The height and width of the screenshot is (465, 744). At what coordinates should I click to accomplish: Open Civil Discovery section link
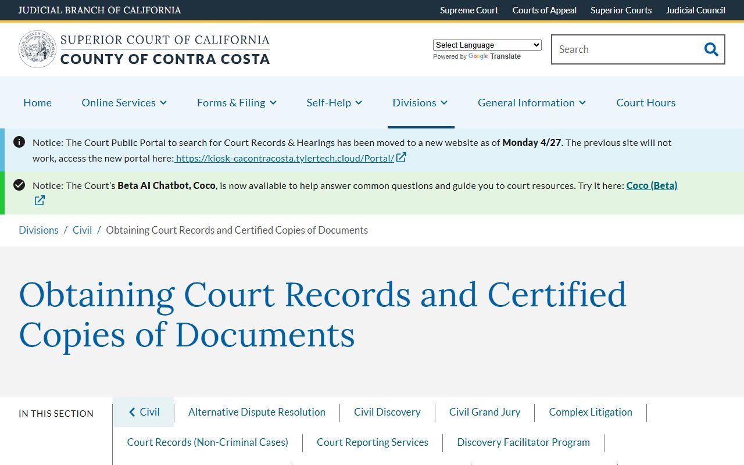387,412
